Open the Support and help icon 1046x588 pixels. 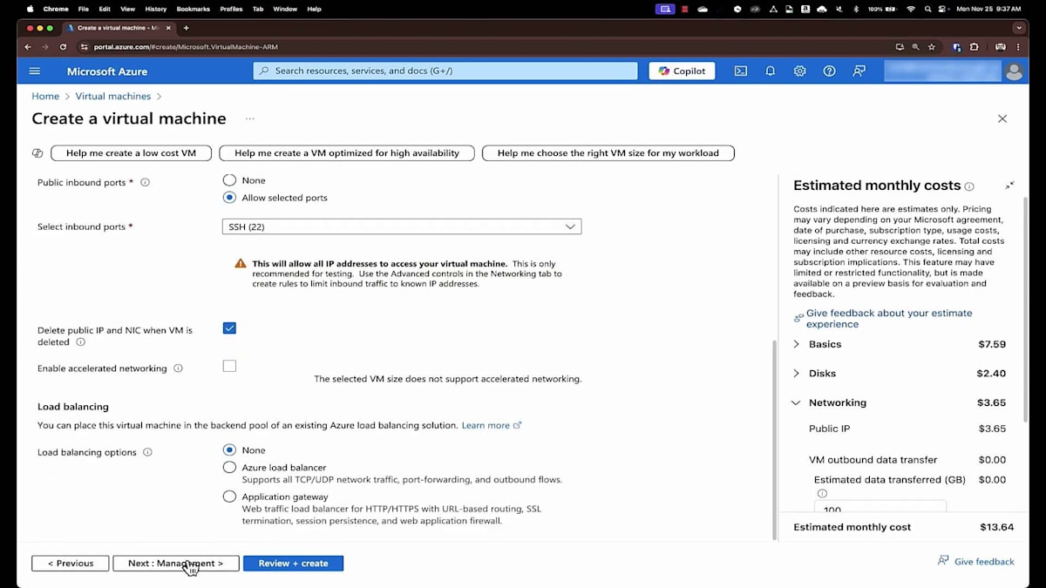tap(830, 71)
